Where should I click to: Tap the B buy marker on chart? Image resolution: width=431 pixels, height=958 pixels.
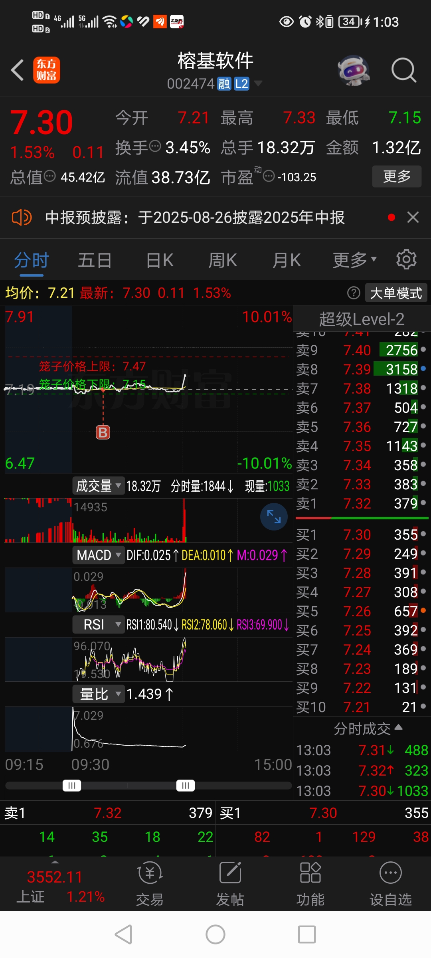tap(103, 432)
